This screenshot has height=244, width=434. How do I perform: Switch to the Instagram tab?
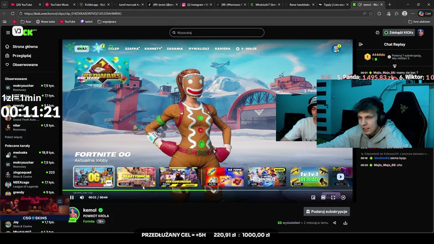point(197,5)
